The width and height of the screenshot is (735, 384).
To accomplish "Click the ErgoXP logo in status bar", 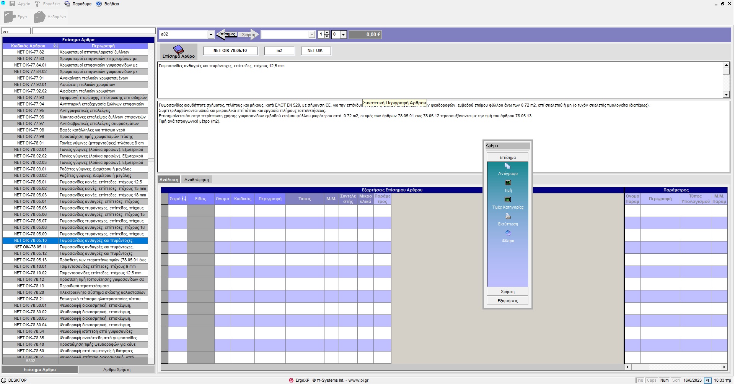I will click(291, 380).
